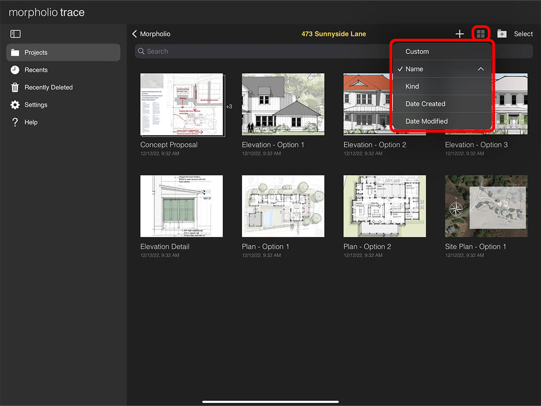541x406 pixels.
Task: Go back to Morpholio folder
Action: (151, 34)
